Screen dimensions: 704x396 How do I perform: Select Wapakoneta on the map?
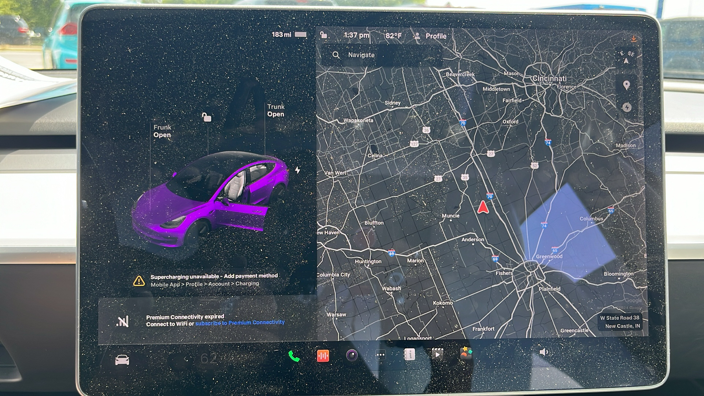tap(358, 120)
